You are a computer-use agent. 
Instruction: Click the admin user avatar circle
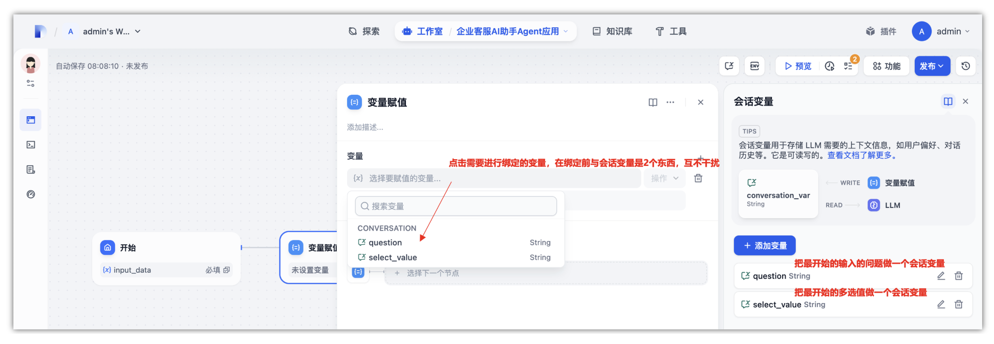(x=921, y=31)
